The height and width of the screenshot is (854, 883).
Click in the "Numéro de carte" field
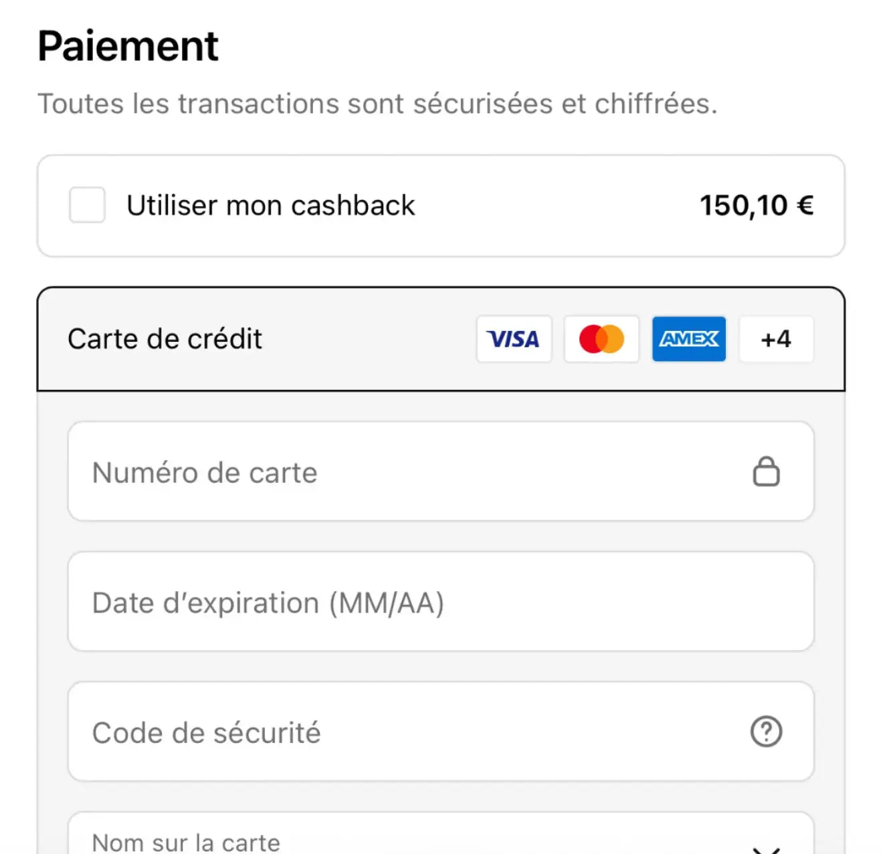(401, 471)
